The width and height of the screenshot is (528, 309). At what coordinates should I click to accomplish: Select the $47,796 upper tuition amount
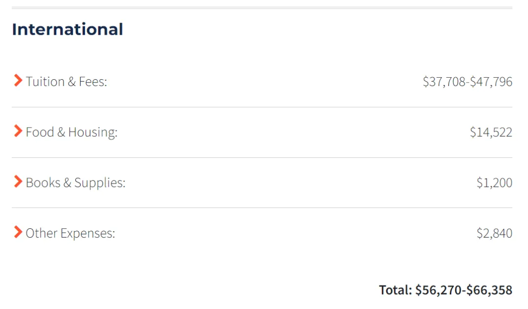point(491,82)
